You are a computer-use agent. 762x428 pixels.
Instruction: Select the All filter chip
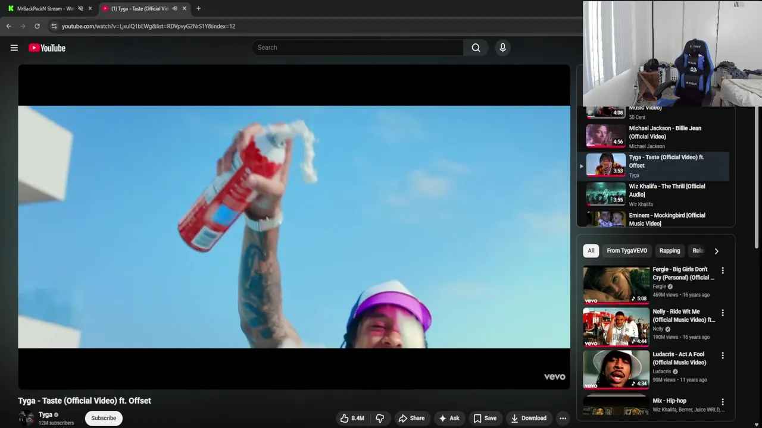pos(591,251)
